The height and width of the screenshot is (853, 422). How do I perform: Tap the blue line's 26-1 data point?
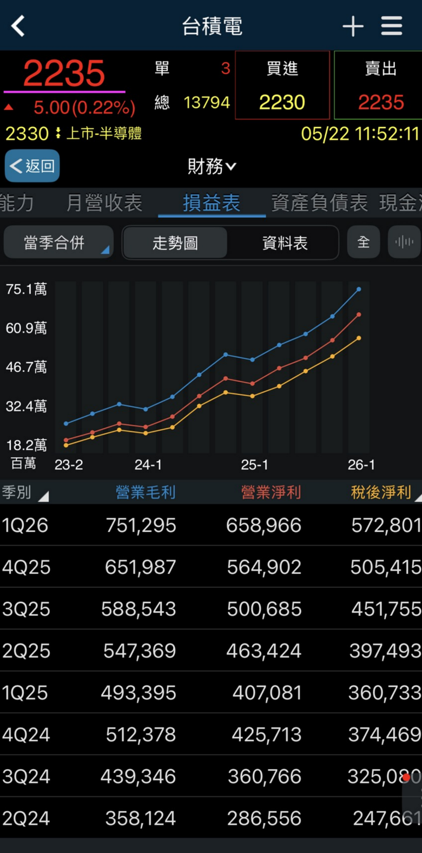click(358, 290)
